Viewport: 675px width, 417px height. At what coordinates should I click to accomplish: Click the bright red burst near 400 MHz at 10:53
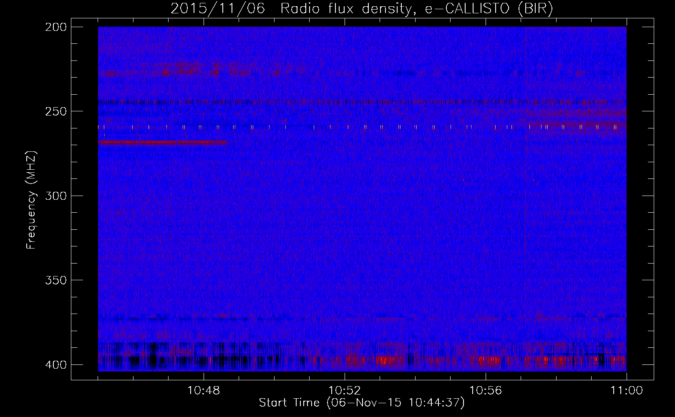point(386,360)
